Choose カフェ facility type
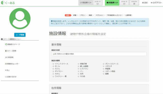This screenshot has width=163, height=94. click(53, 69)
